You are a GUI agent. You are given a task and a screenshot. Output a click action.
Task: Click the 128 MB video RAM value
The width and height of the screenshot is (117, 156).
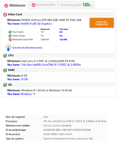tap(63, 40)
